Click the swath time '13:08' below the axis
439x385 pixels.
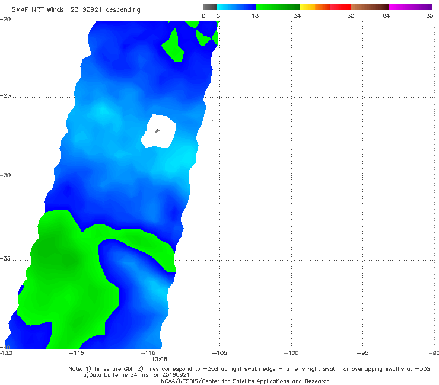pos(159,359)
